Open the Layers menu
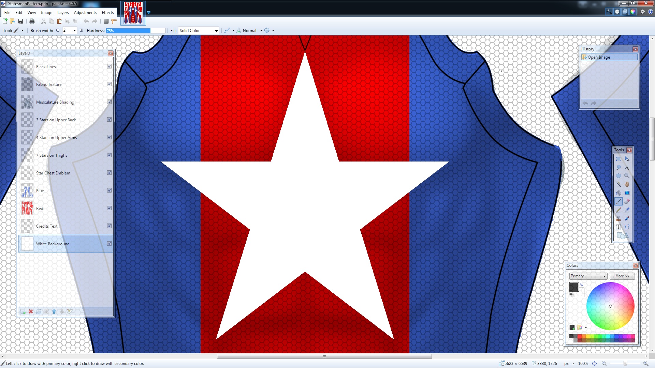This screenshot has width=655, height=368. pos(63,13)
